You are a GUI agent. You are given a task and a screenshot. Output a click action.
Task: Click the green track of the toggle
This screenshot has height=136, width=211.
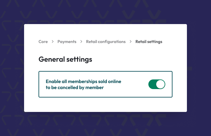tap(153, 84)
